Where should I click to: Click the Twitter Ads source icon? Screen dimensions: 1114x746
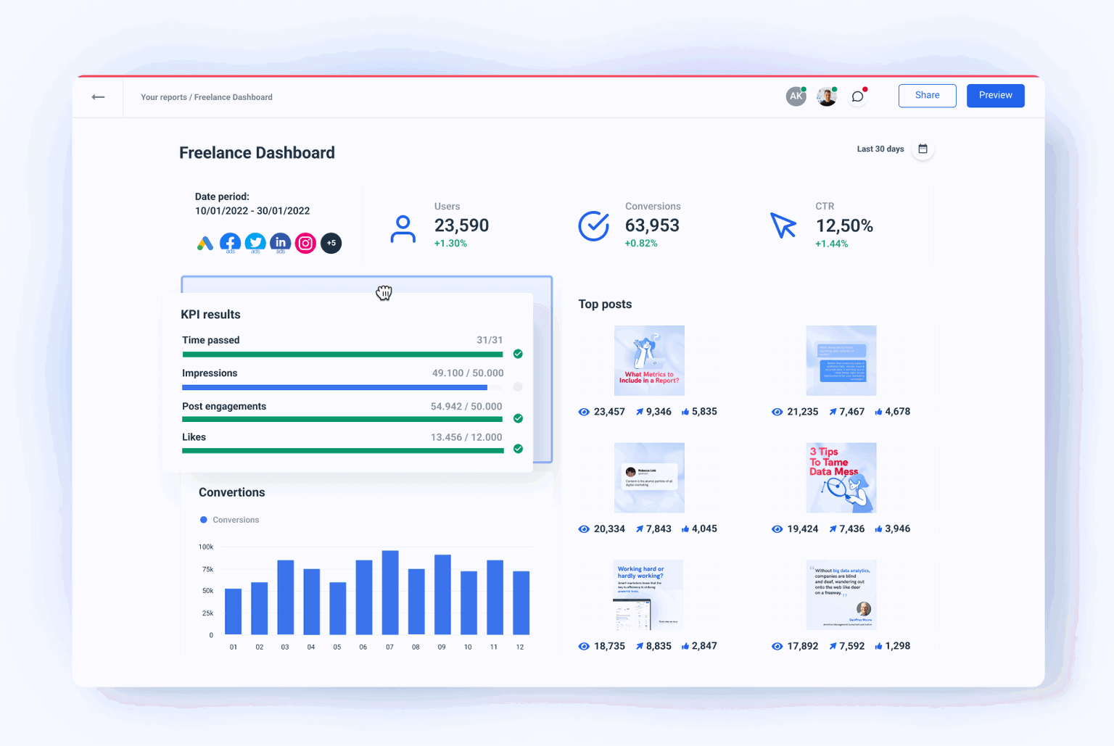(255, 242)
